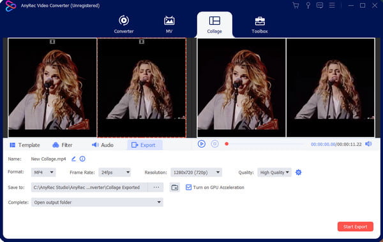Expand the 1280x720 resolution dropdown
Screen dimensions: 383x242
pyautogui.click(x=196, y=173)
